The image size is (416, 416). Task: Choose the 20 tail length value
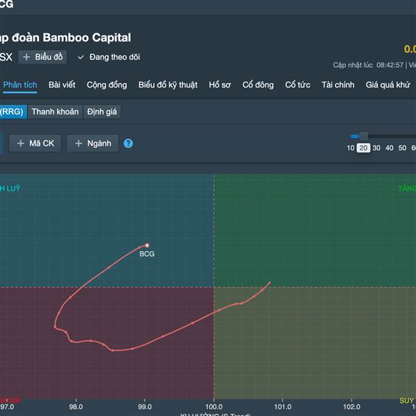click(x=363, y=148)
